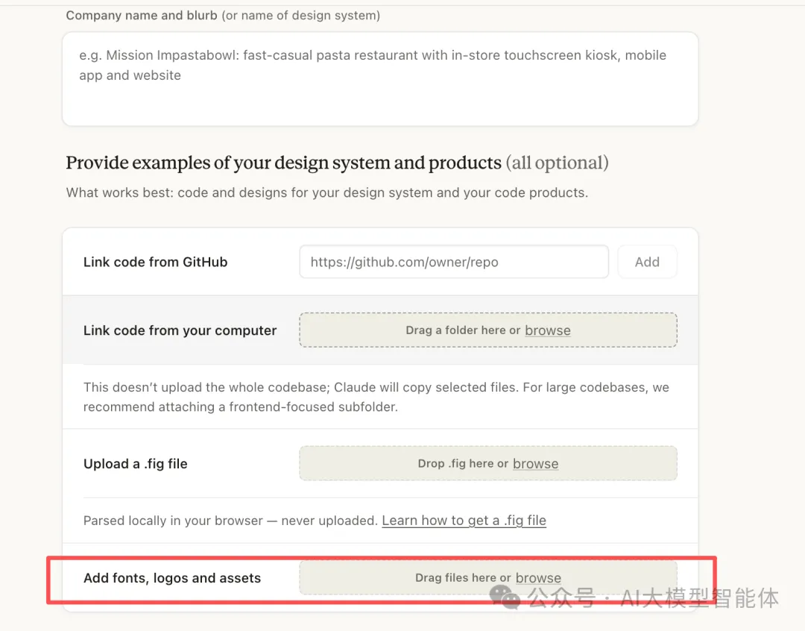Open 'Learn how to get a .fig file' link
Viewport: 805px width, 631px height.
click(464, 521)
